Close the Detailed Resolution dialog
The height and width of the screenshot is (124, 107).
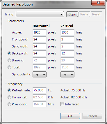(x=98, y=3)
